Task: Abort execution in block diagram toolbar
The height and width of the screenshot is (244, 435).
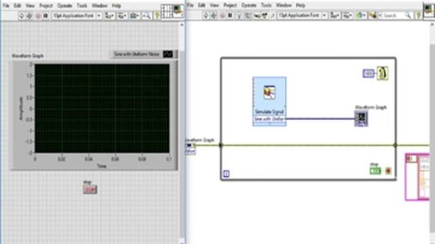Action: 222,16
